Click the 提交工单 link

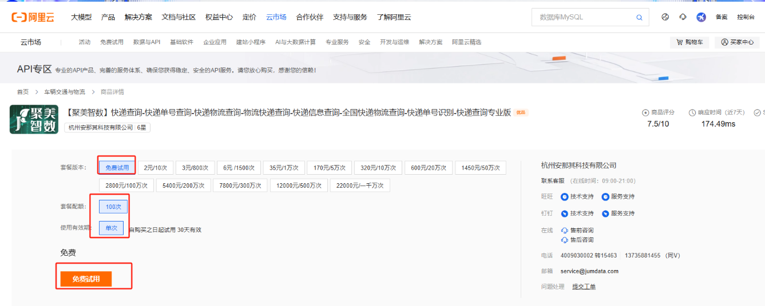tap(584, 287)
